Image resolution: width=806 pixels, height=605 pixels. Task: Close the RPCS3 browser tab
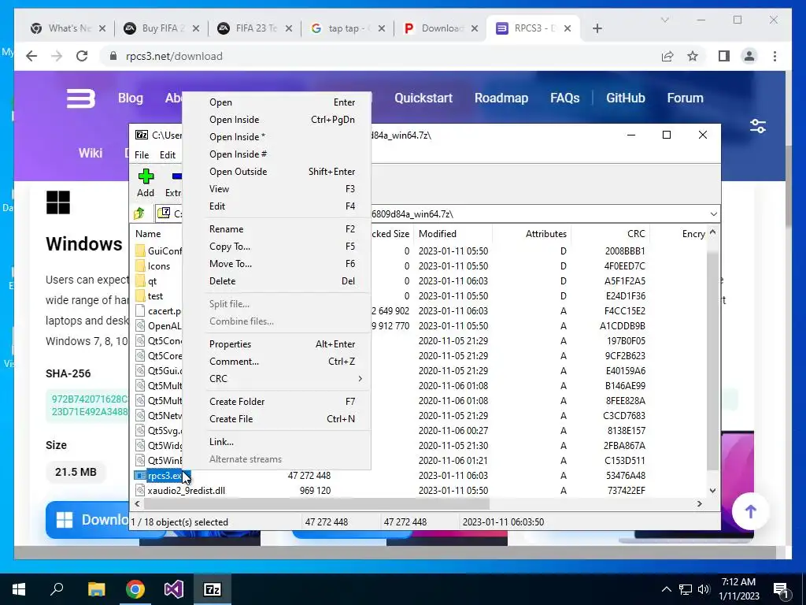tap(568, 28)
